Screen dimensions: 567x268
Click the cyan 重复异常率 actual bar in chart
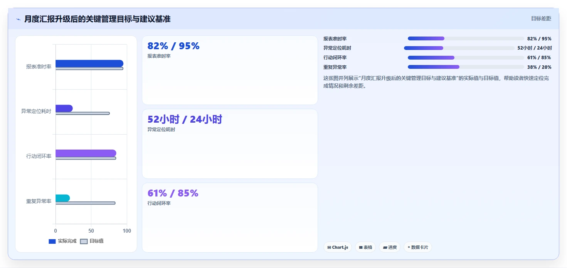tap(62, 198)
